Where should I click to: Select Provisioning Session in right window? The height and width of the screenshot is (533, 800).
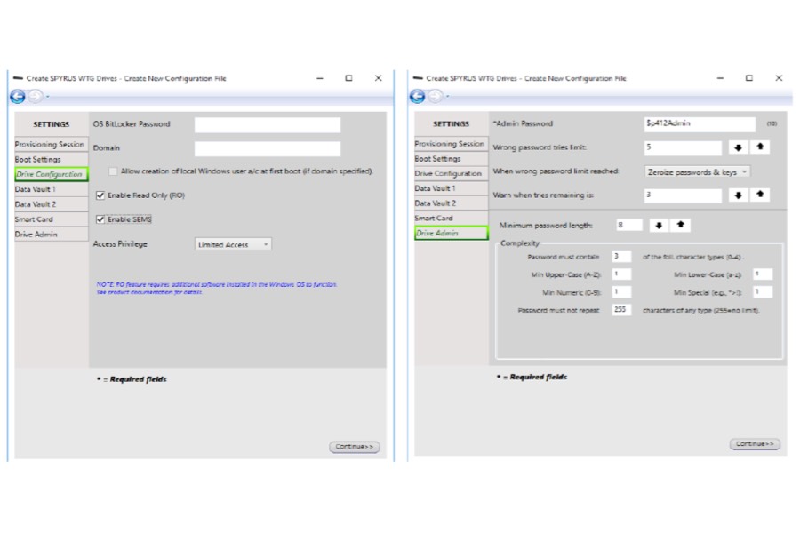(x=451, y=144)
